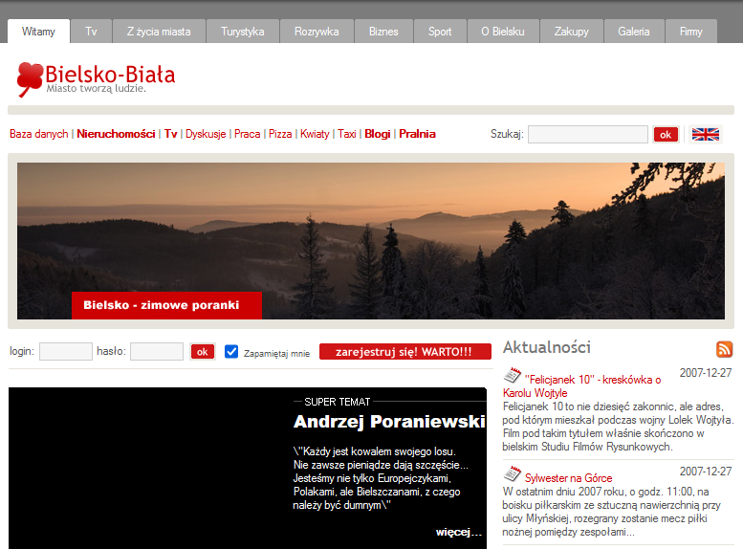This screenshot has width=743, height=549.
Task: Switch to the Z życia miasta tab
Action: [159, 32]
